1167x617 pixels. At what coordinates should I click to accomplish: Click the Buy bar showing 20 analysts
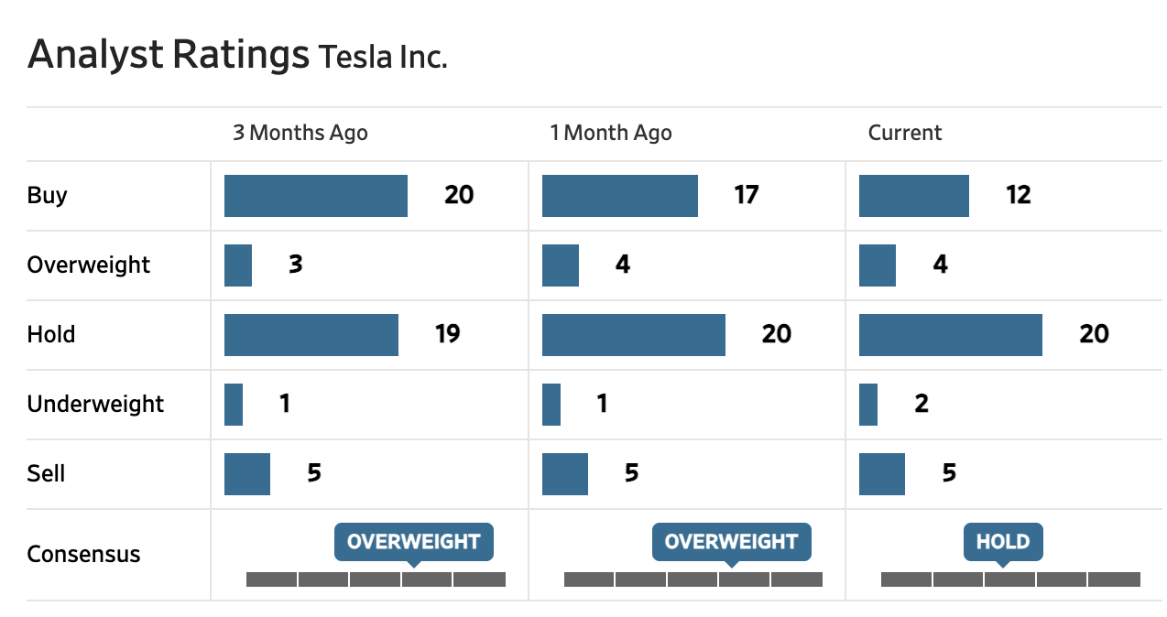[x=316, y=196]
